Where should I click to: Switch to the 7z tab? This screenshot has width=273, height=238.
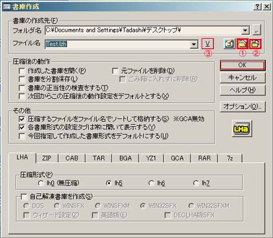coord(230,158)
